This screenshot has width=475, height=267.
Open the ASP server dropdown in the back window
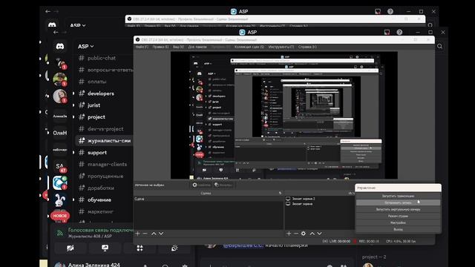[x=77, y=25]
